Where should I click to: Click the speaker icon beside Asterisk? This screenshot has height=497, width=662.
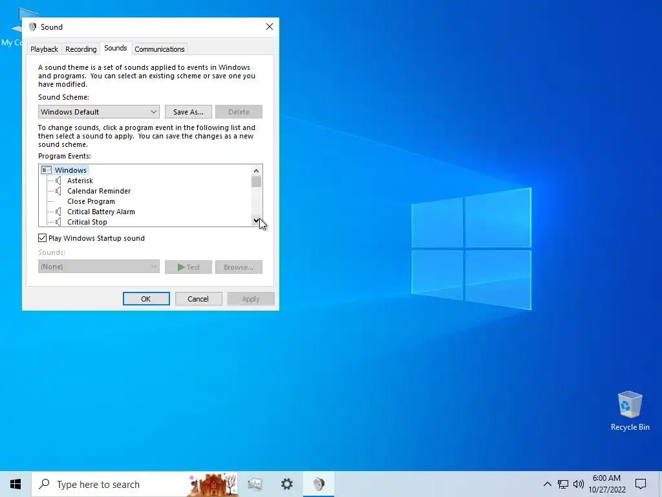click(58, 181)
